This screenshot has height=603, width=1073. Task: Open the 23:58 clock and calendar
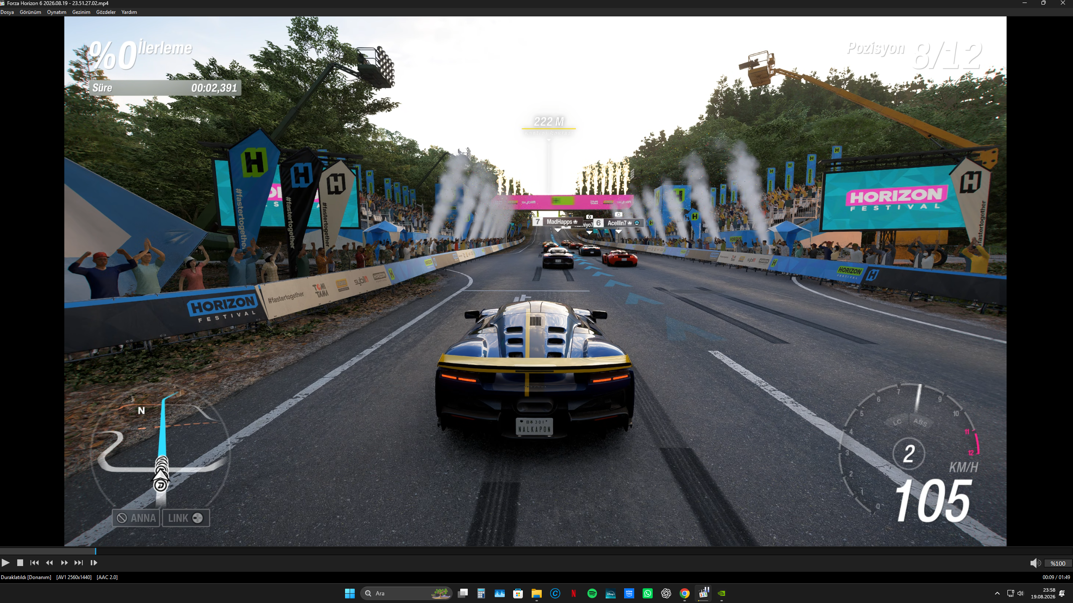(x=1043, y=593)
